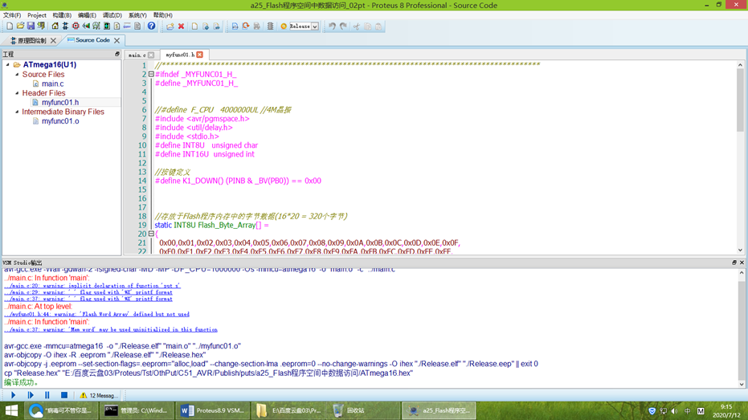Open the 帮助(H) menu
The image size is (748, 420).
[162, 15]
